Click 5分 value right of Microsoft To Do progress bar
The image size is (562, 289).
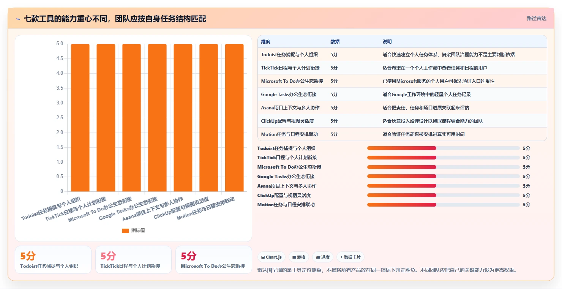[x=526, y=167]
